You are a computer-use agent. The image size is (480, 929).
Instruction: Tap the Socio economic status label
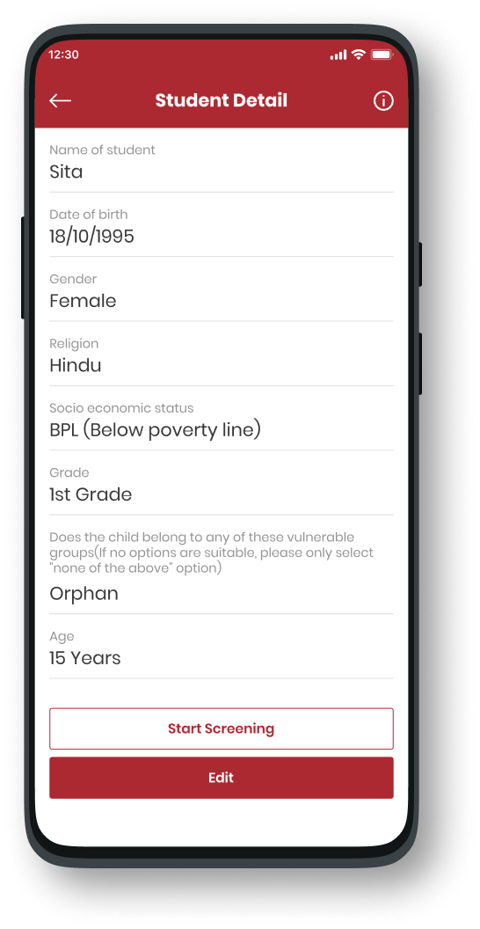coord(121,408)
